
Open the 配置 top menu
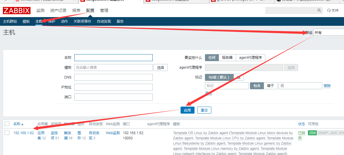click(x=90, y=10)
